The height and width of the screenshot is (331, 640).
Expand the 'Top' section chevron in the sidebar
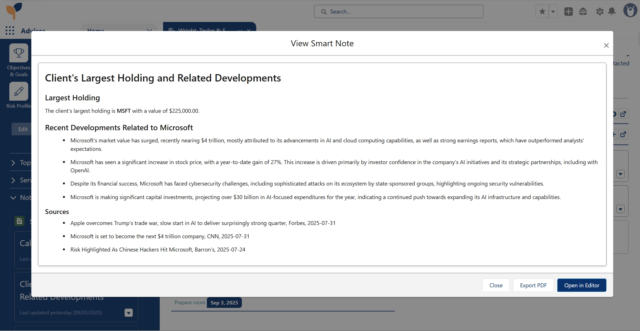pyautogui.click(x=13, y=163)
